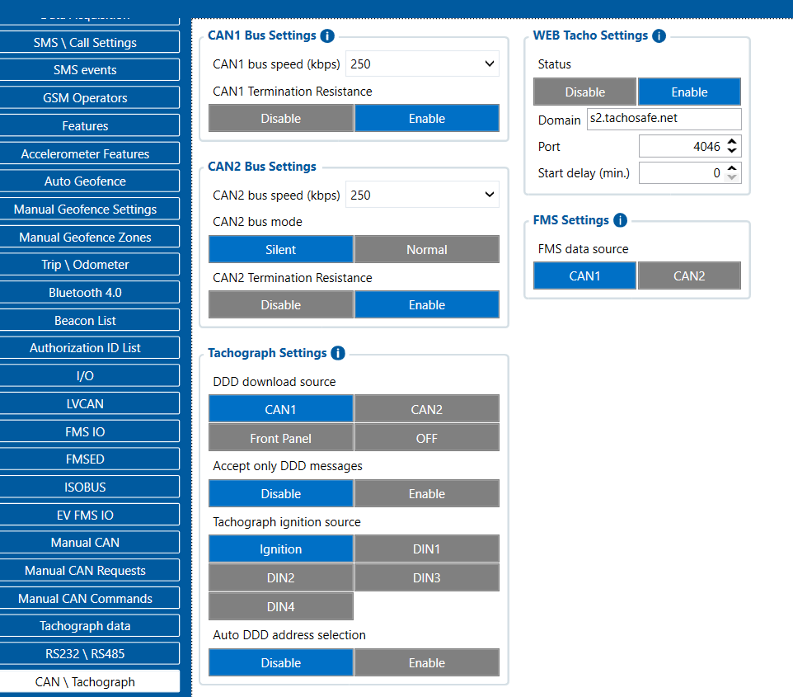
Task: Open the Tachograph data section
Action: coord(85,626)
